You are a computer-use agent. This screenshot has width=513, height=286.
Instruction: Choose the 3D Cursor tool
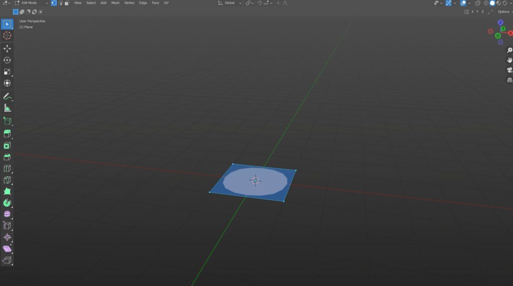tap(7, 36)
